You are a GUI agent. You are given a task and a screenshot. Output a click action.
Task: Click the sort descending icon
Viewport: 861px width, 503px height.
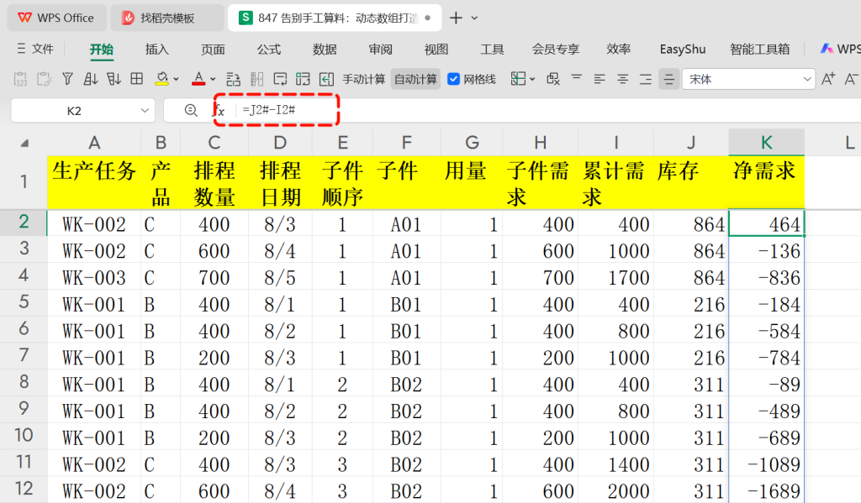(x=114, y=80)
